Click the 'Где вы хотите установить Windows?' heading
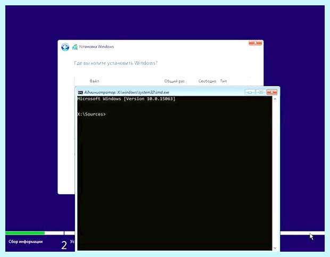 click(115, 63)
